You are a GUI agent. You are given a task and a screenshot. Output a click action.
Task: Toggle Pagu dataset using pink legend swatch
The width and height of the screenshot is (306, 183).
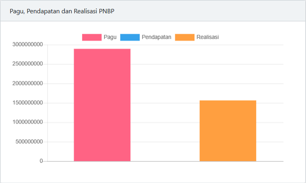click(x=92, y=37)
